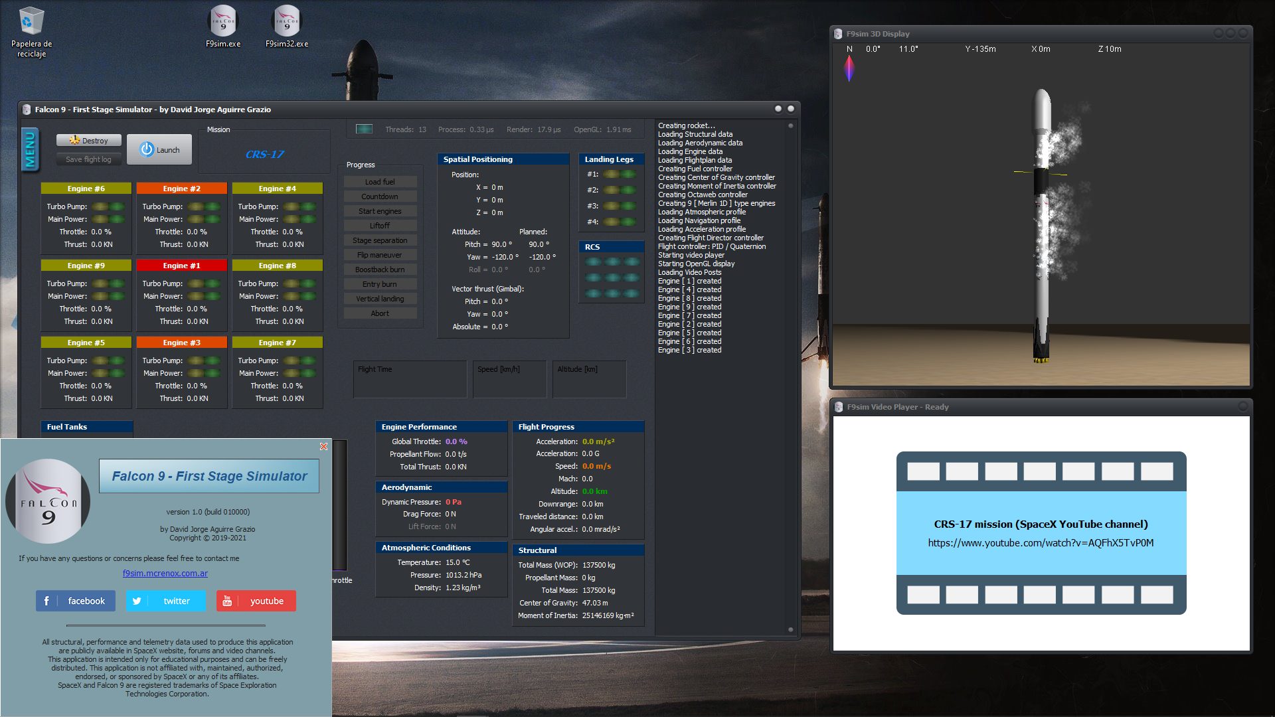This screenshot has width=1275, height=717.
Task: Click the Engine #7 panel header
Action: pos(278,343)
